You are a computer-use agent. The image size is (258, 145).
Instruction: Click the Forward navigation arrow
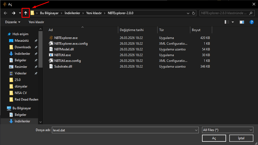pyautogui.click(x=14, y=13)
